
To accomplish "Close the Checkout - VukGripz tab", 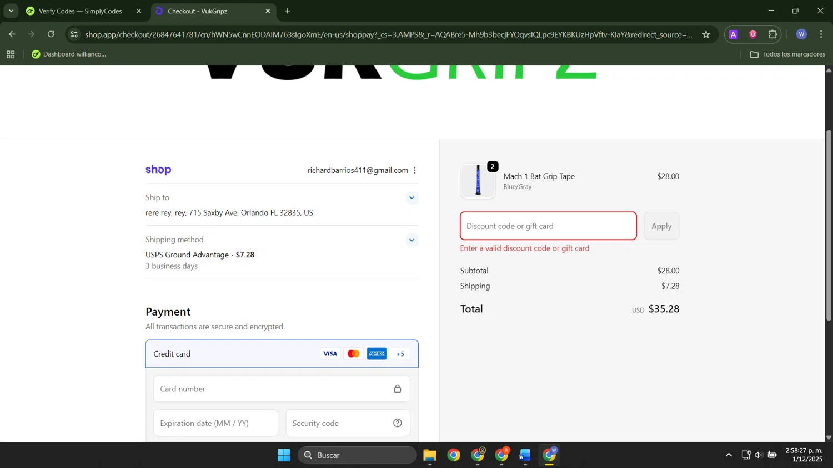I will tap(268, 11).
